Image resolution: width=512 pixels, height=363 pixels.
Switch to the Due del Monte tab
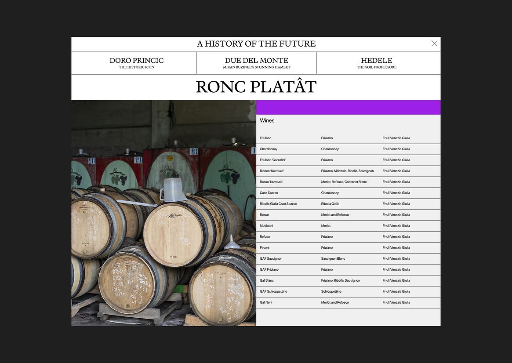click(256, 63)
